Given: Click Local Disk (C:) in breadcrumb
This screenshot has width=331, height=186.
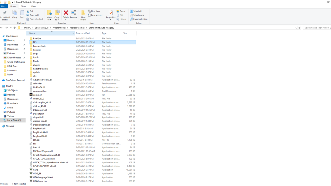Looking at the screenshot, I should (42, 28).
